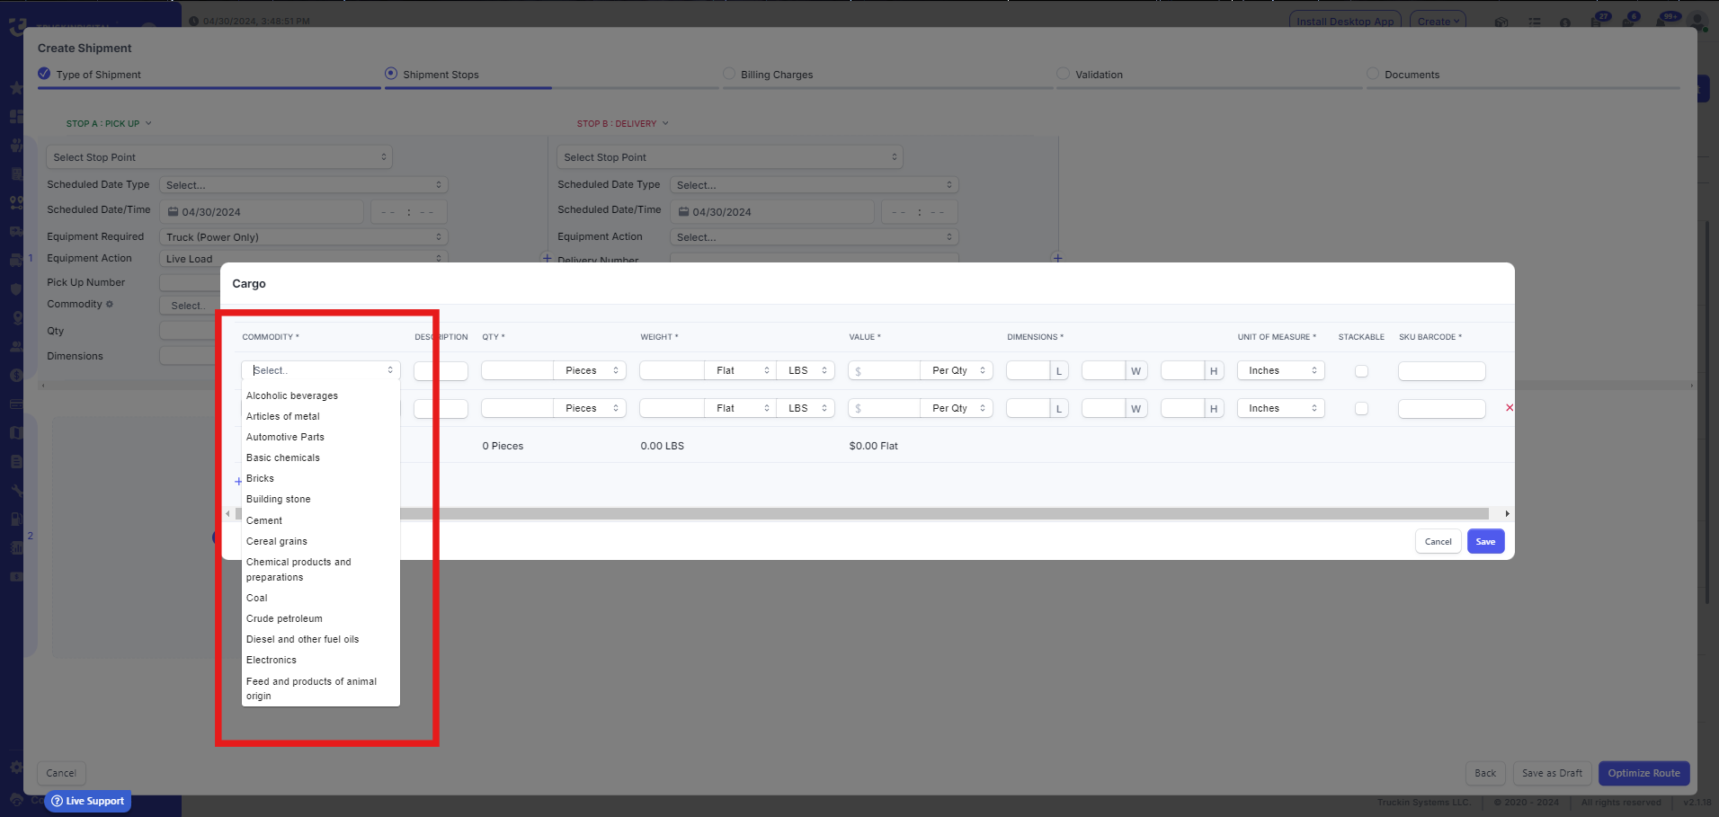
Task: Open the user profile avatar
Action: coord(1698,21)
